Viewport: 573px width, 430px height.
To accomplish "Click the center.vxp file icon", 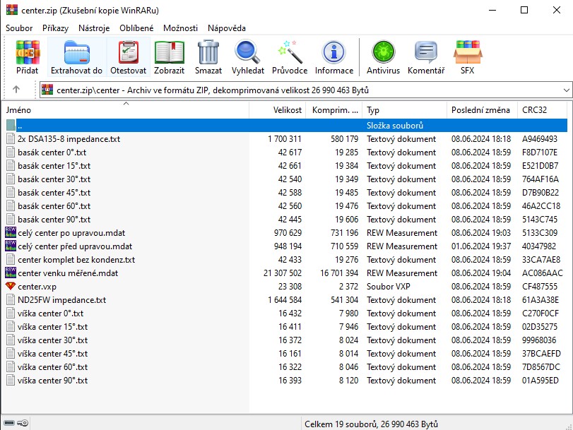I will tap(11, 286).
